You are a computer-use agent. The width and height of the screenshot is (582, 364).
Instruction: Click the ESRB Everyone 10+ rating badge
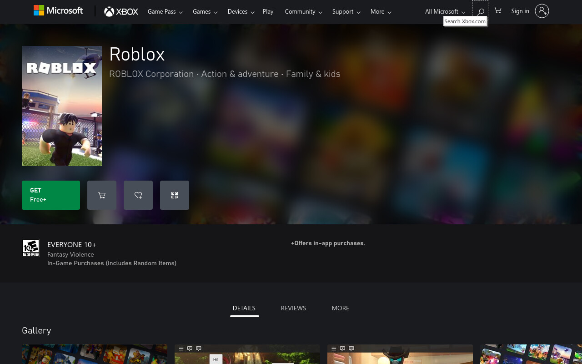[x=31, y=248]
